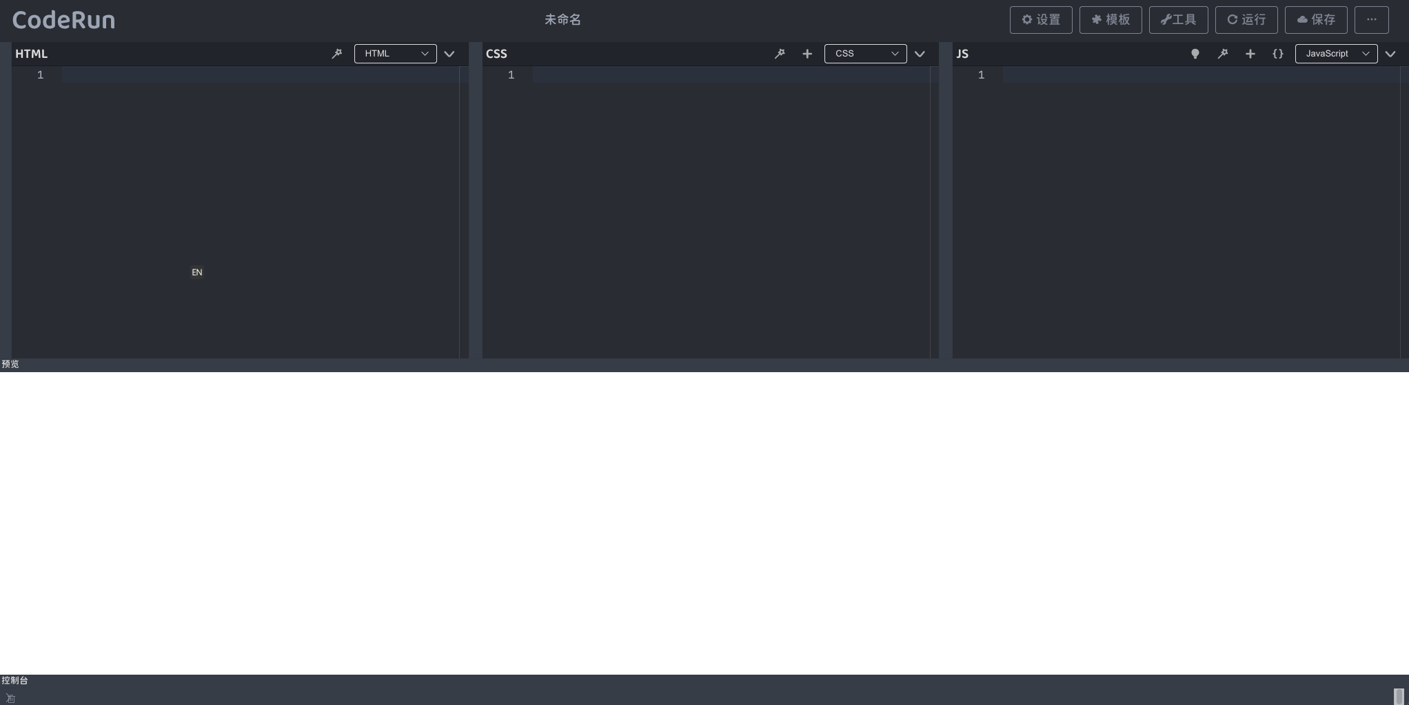Collapse the JS editor with its chevron
This screenshot has height=705, width=1409.
[1390, 54]
